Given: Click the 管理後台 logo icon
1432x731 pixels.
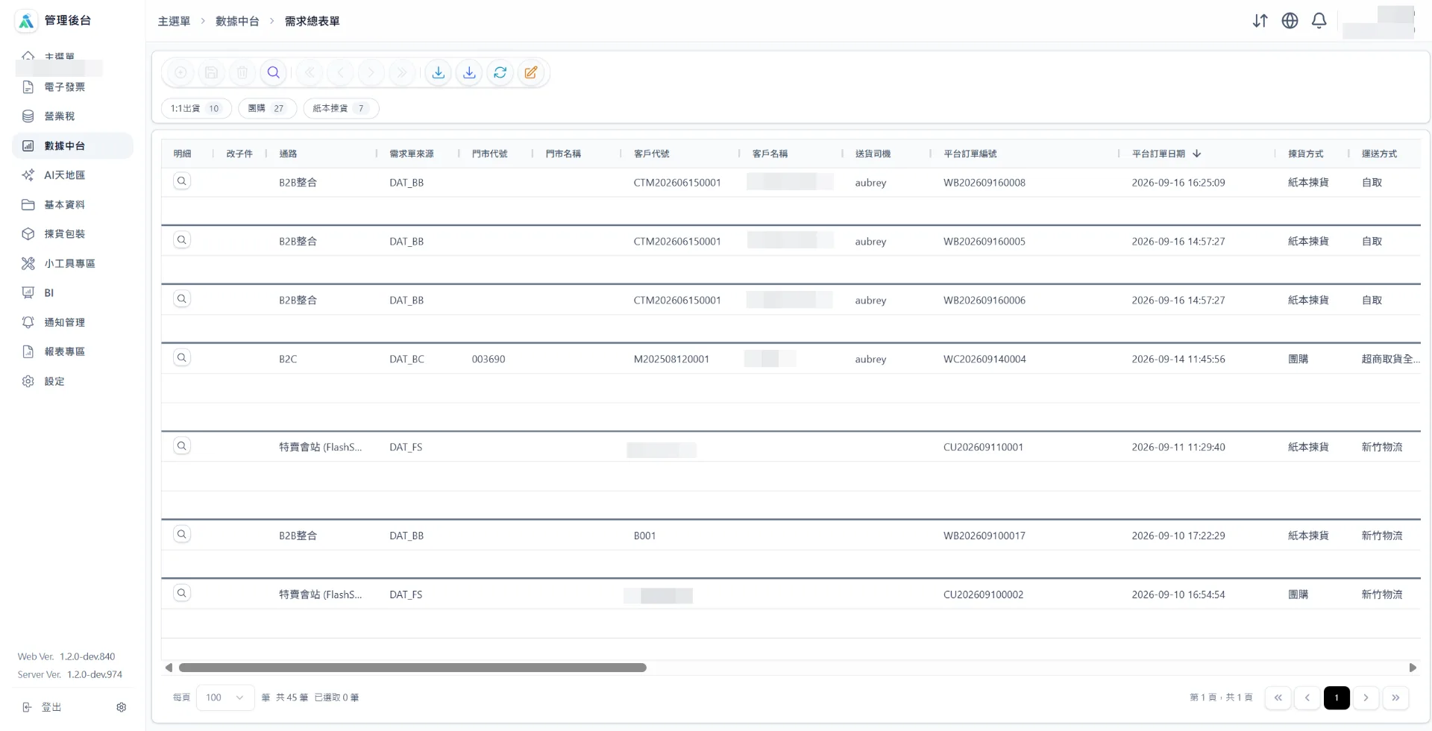Looking at the screenshot, I should [26, 21].
